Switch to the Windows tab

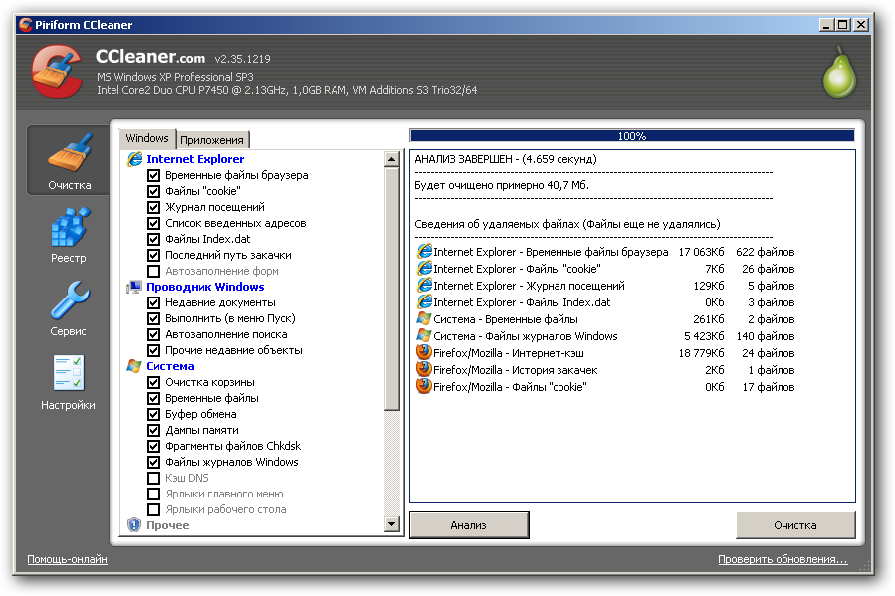pyautogui.click(x=147, y=138)
